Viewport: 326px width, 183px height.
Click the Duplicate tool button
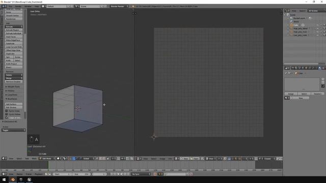pos(14,54)
